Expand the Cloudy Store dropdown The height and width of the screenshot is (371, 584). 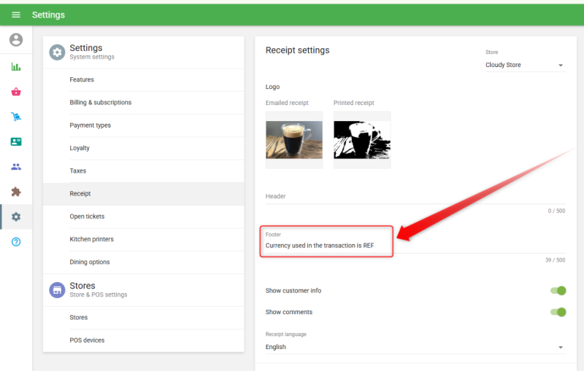525,65
